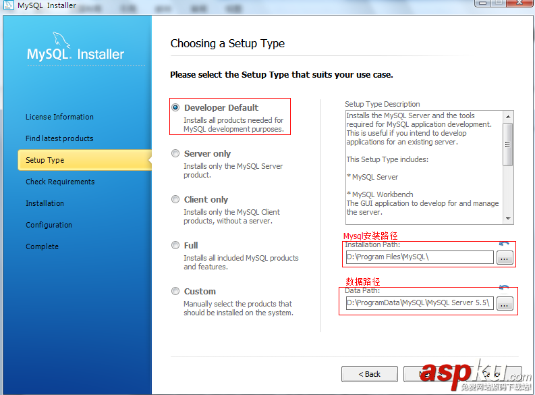Select the Developer Default radio button
535x395 pixels.
[175, 107]
